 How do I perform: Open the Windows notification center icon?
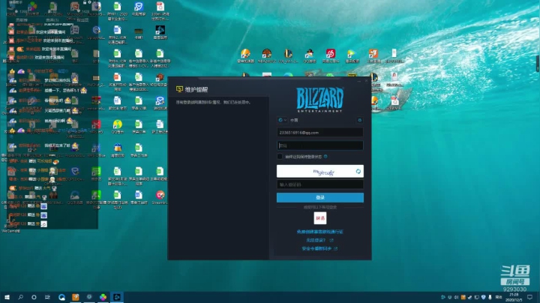tap(529, 297)
